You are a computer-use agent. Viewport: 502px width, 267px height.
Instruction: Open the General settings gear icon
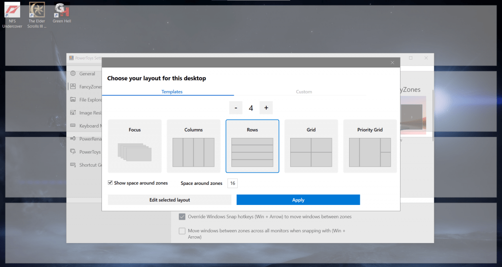point(73,74)
